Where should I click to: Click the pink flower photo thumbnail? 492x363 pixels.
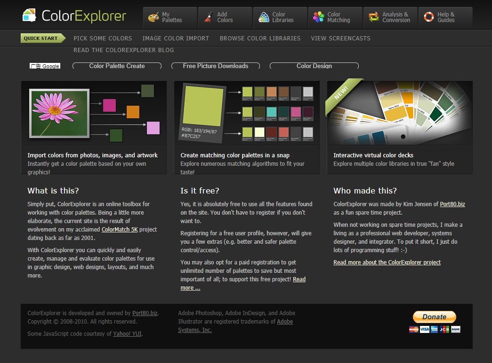pos(59,113)
